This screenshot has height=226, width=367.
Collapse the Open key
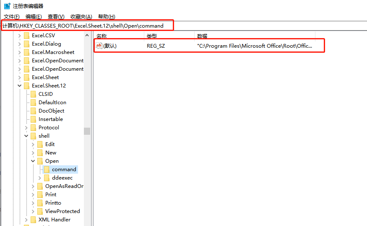[x=33, y=161]
